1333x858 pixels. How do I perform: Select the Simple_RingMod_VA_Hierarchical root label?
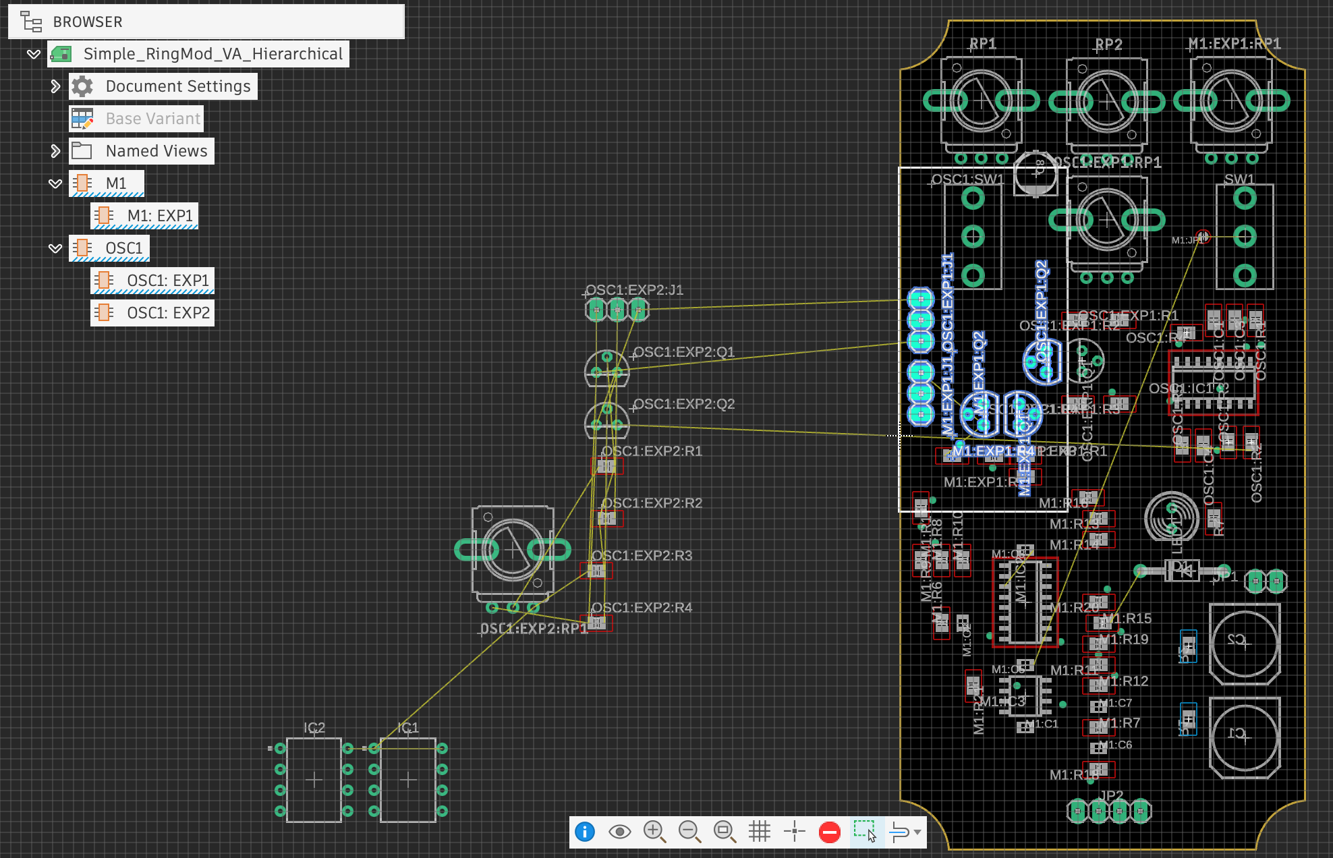coord(213,54)
